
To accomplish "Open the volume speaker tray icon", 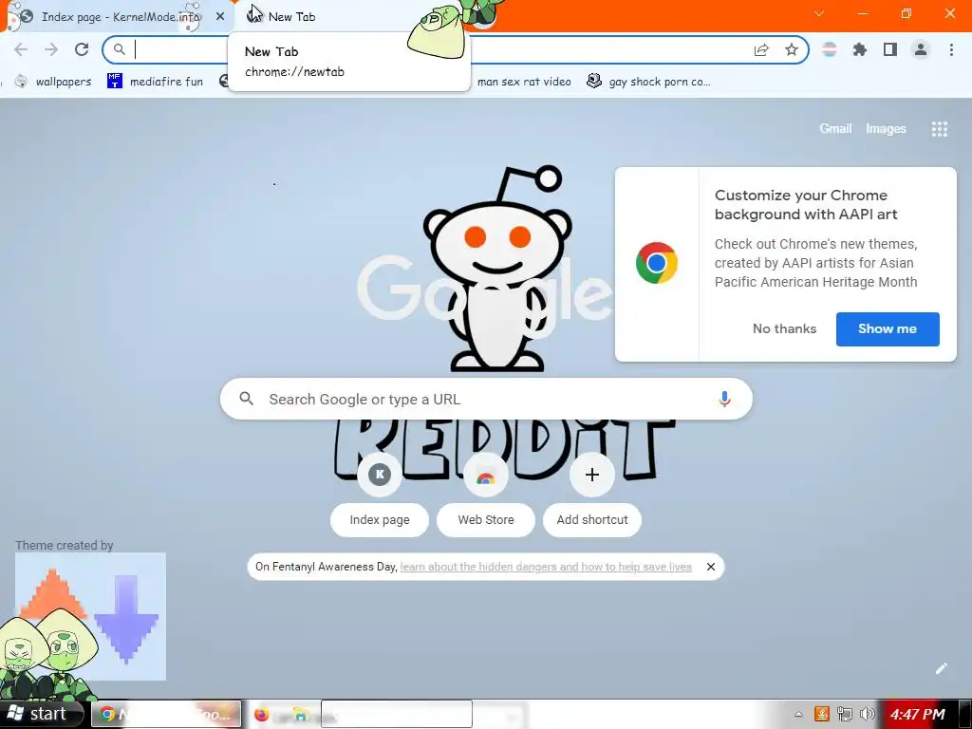I will (868, 714).
